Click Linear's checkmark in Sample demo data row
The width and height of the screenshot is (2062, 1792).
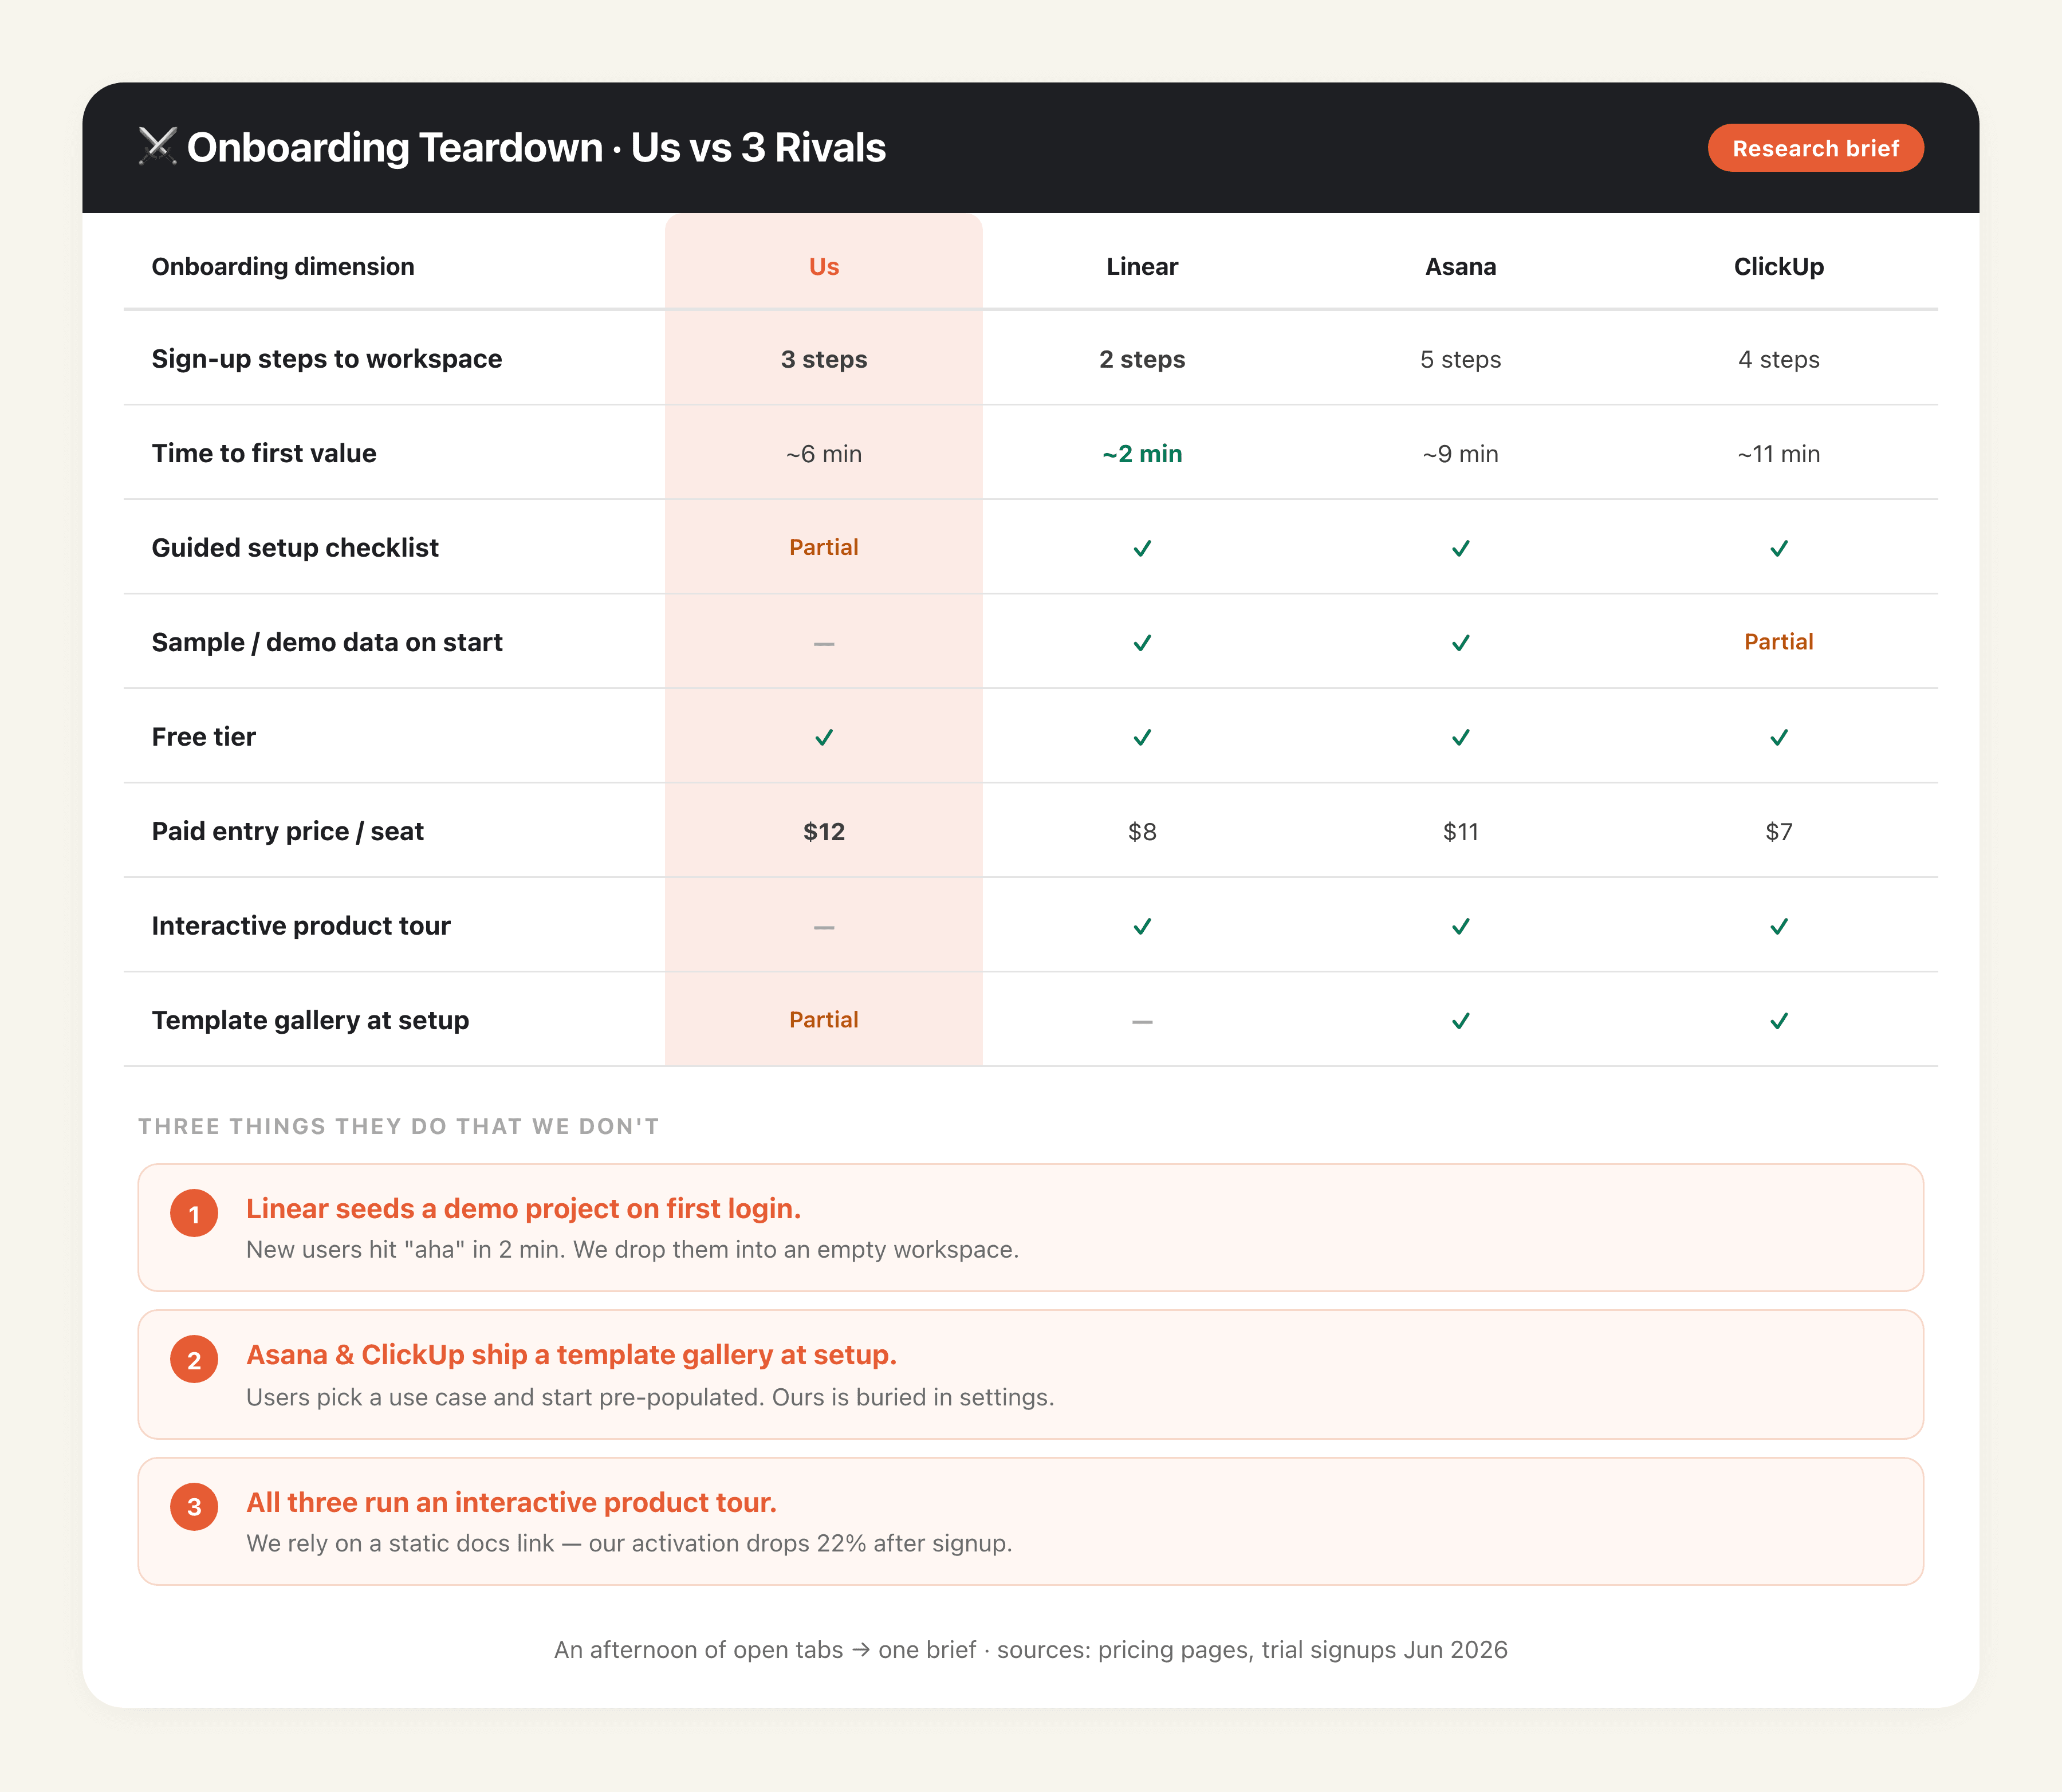(1142, 643)
